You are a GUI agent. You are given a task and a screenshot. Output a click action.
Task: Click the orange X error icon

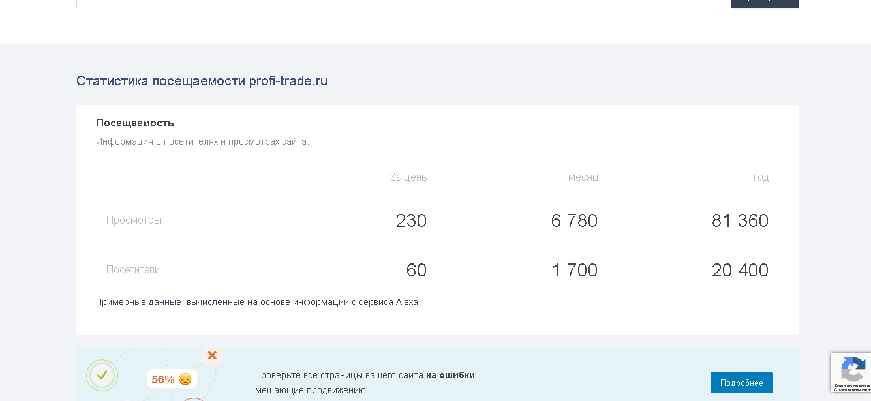(x=212, y=355)
